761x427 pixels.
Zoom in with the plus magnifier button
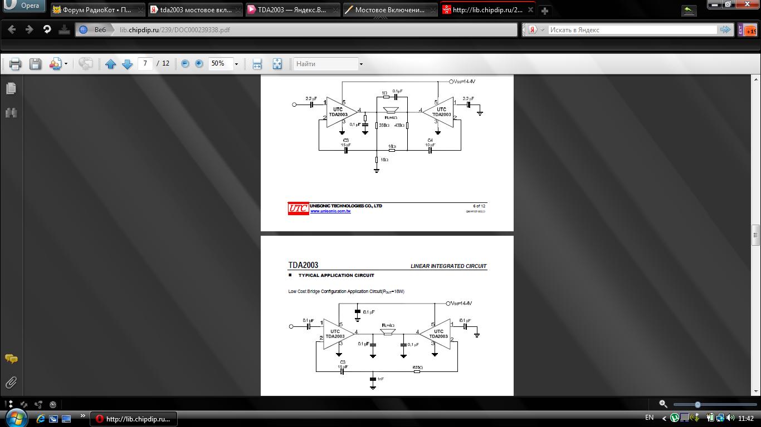[x=199, y=64]
